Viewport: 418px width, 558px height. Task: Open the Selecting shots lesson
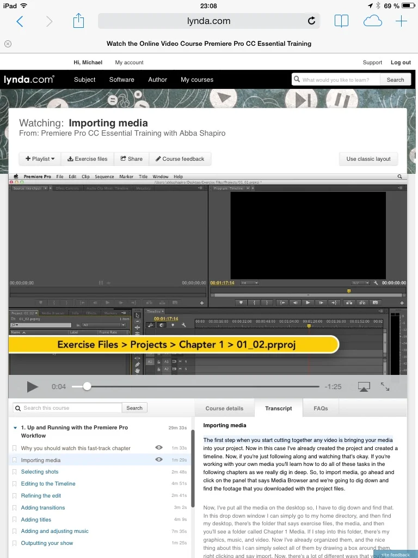click(x=39, y=471)
